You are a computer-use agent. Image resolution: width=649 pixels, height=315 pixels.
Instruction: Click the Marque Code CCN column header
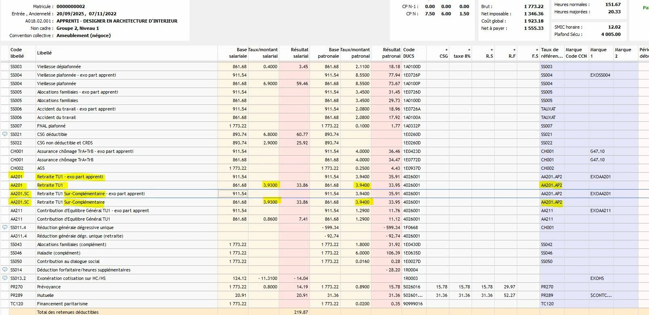[x=576, y=53]
